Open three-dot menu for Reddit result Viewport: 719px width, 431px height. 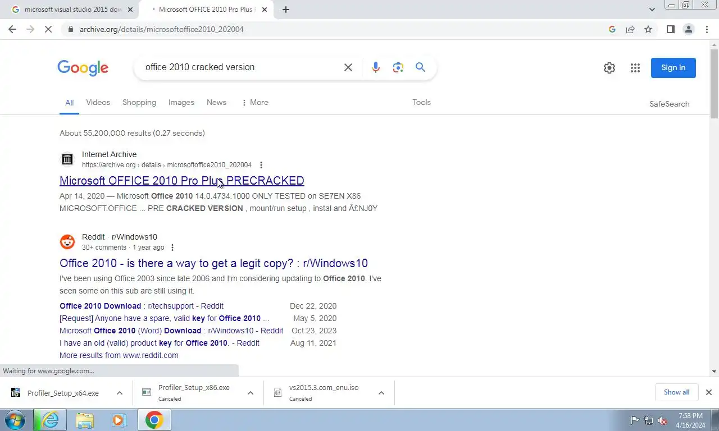[x=172, y=247]
